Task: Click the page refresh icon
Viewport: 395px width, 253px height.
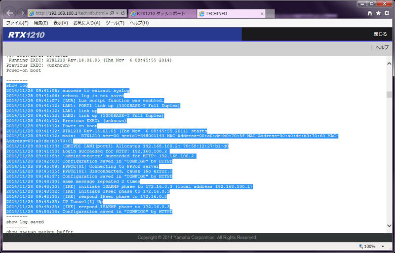Action: click(123, 13)
